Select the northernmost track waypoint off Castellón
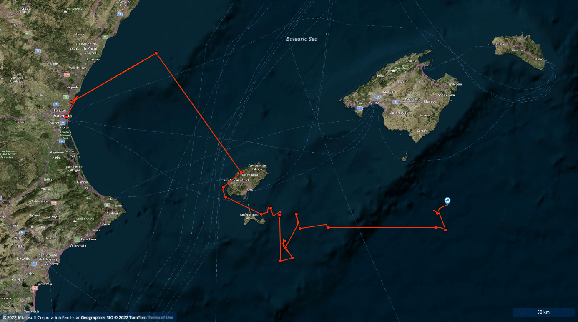This screenshot has width=578, height=322. (x=156, y=53)
